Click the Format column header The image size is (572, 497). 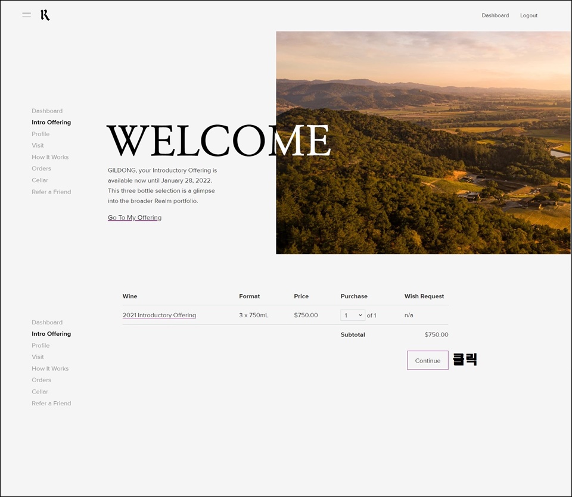[x=250, y=296]
